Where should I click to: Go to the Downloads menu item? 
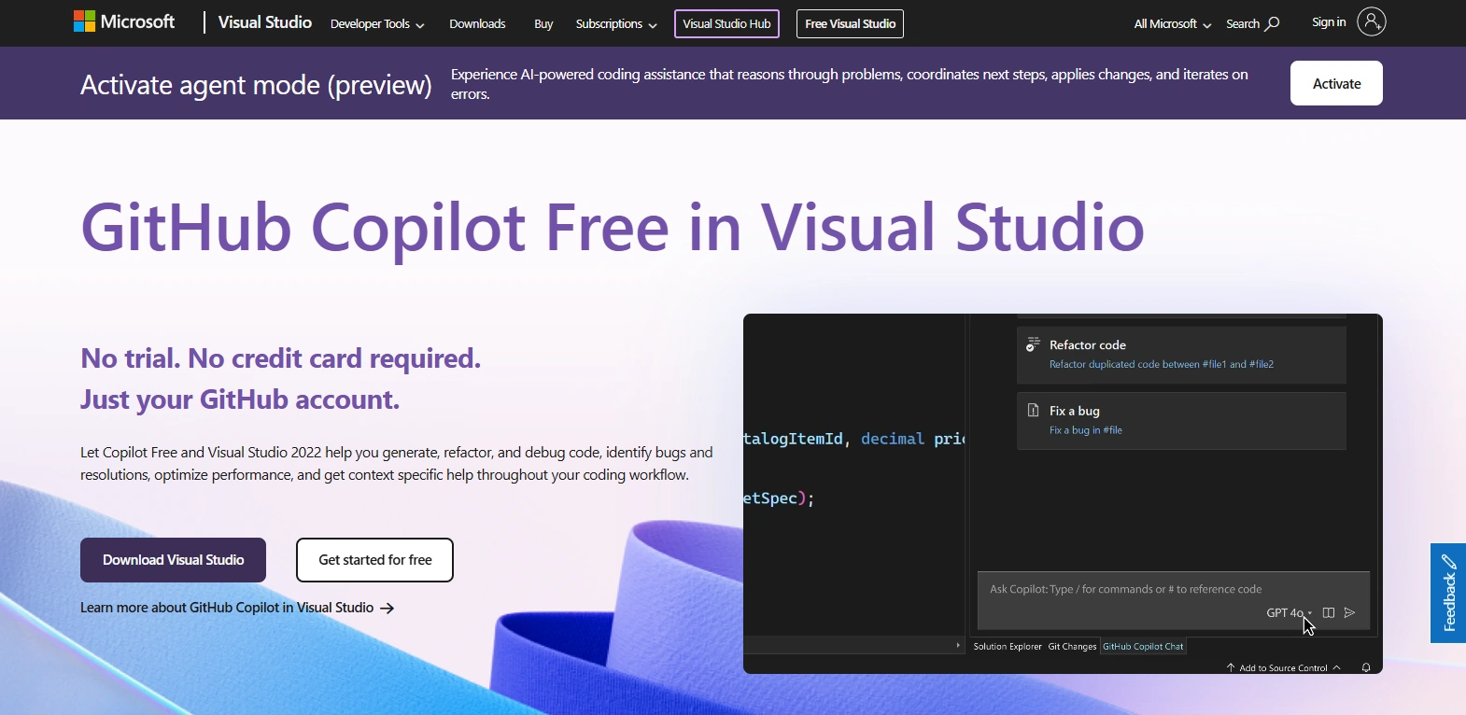[477, 24]
